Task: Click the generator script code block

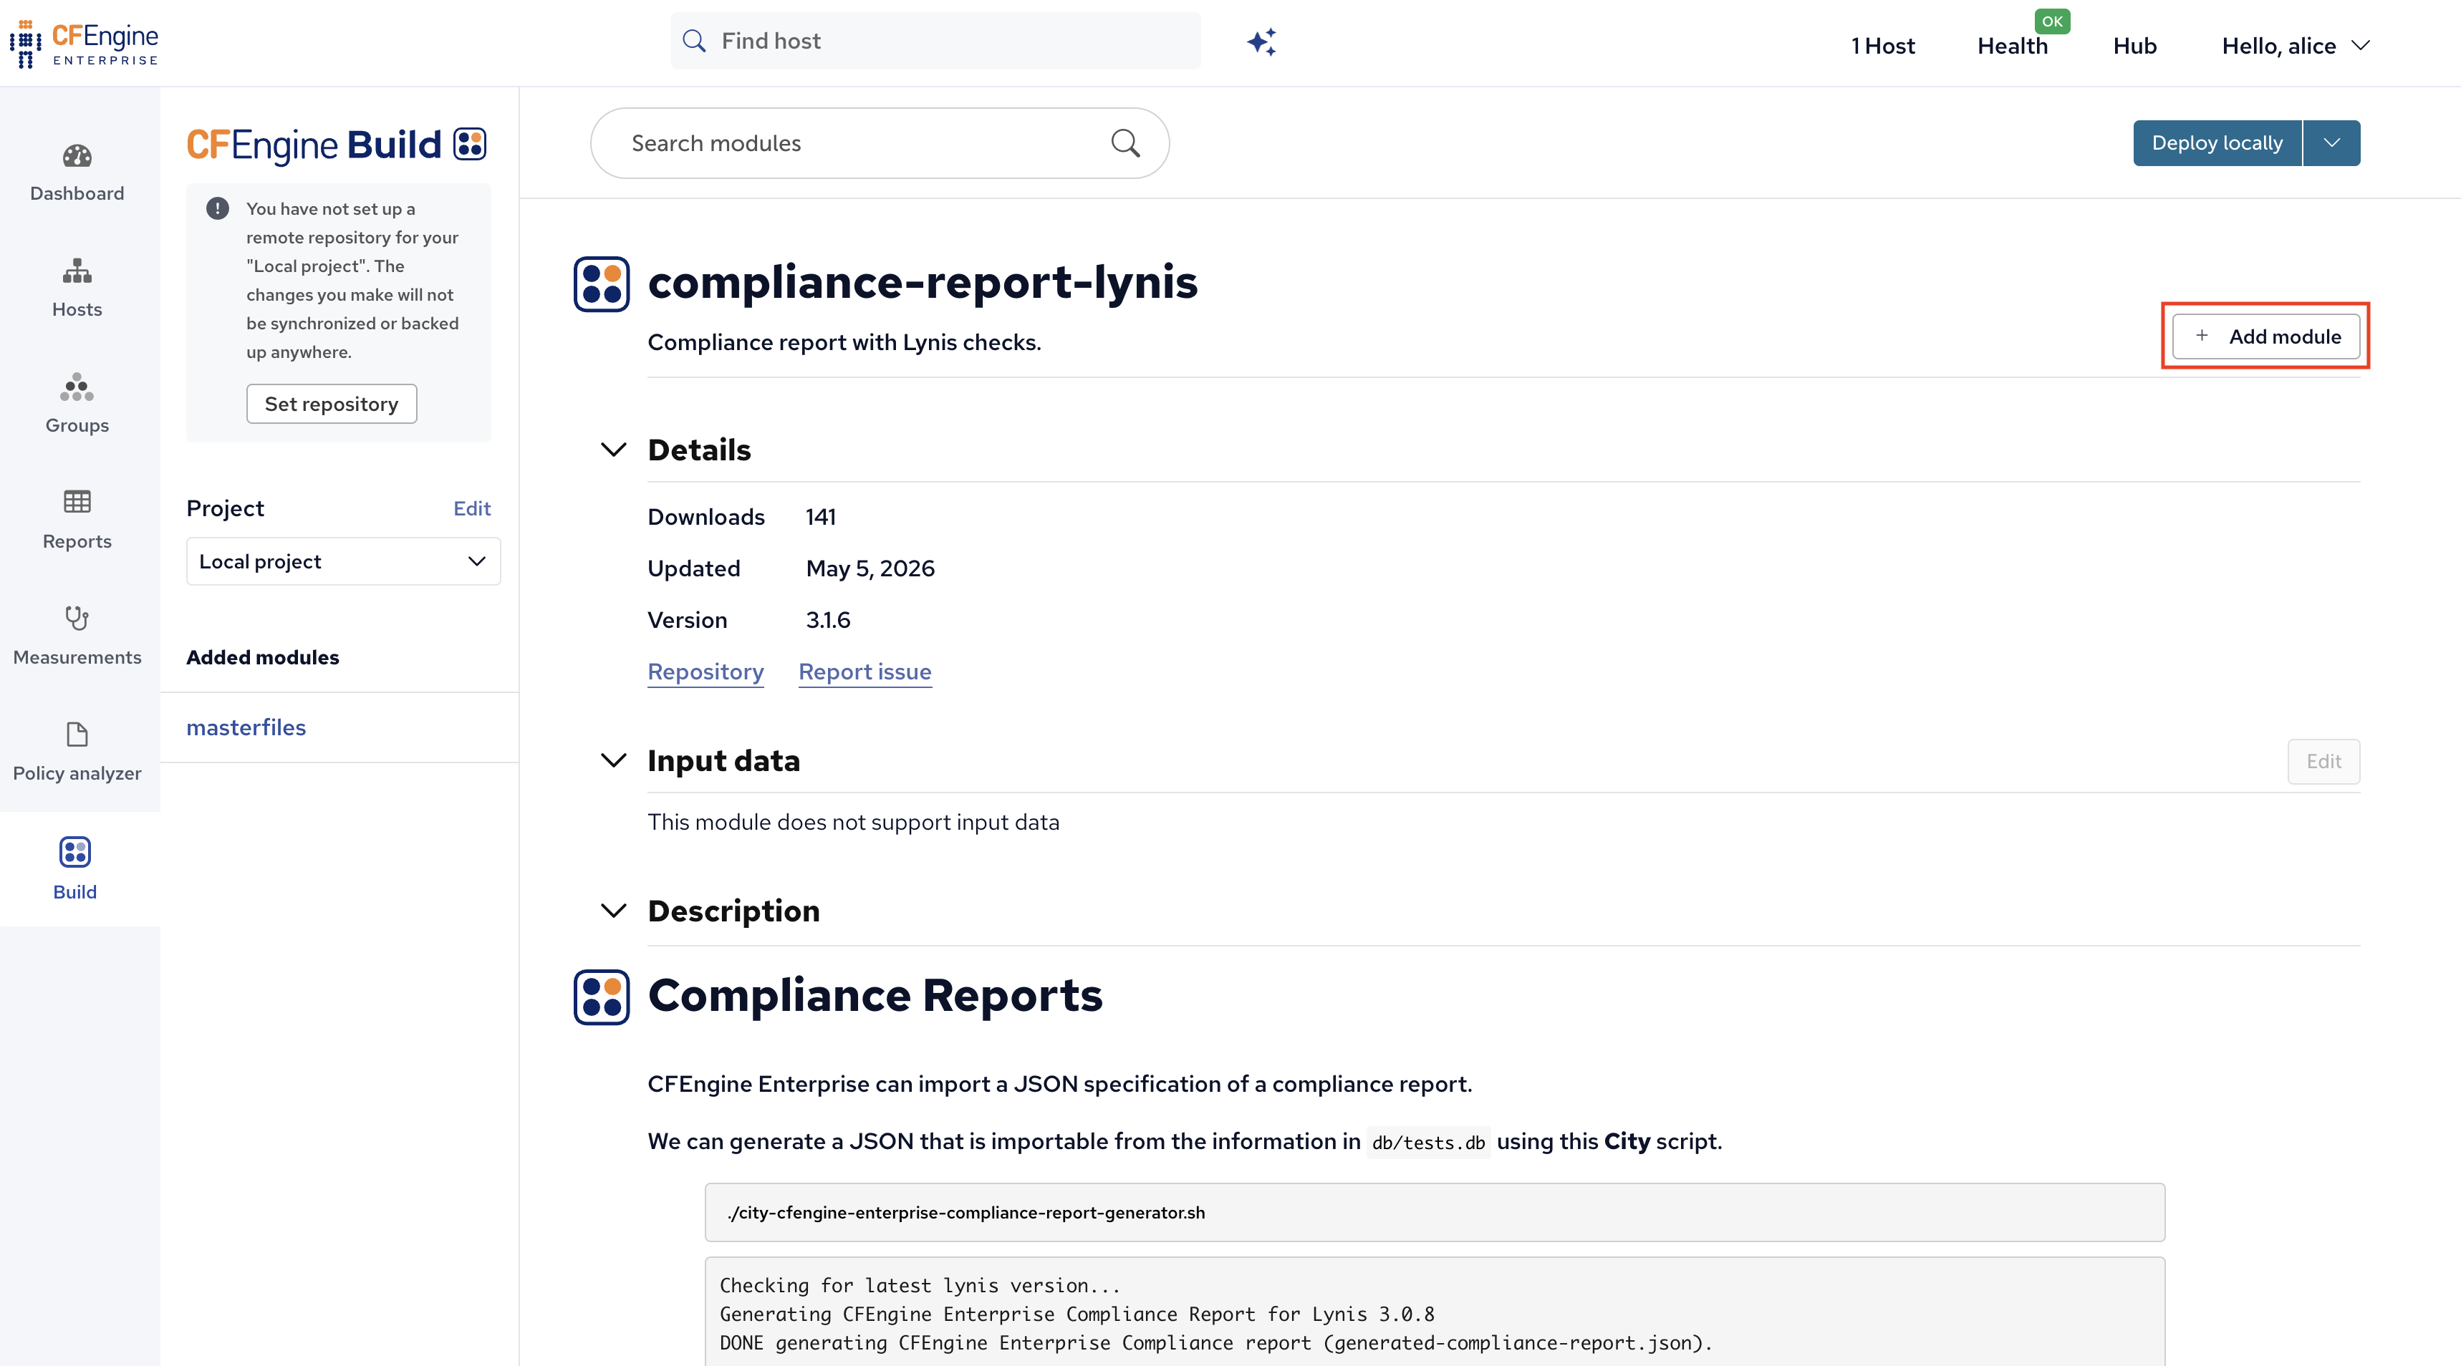Action: point(1435,1212)
